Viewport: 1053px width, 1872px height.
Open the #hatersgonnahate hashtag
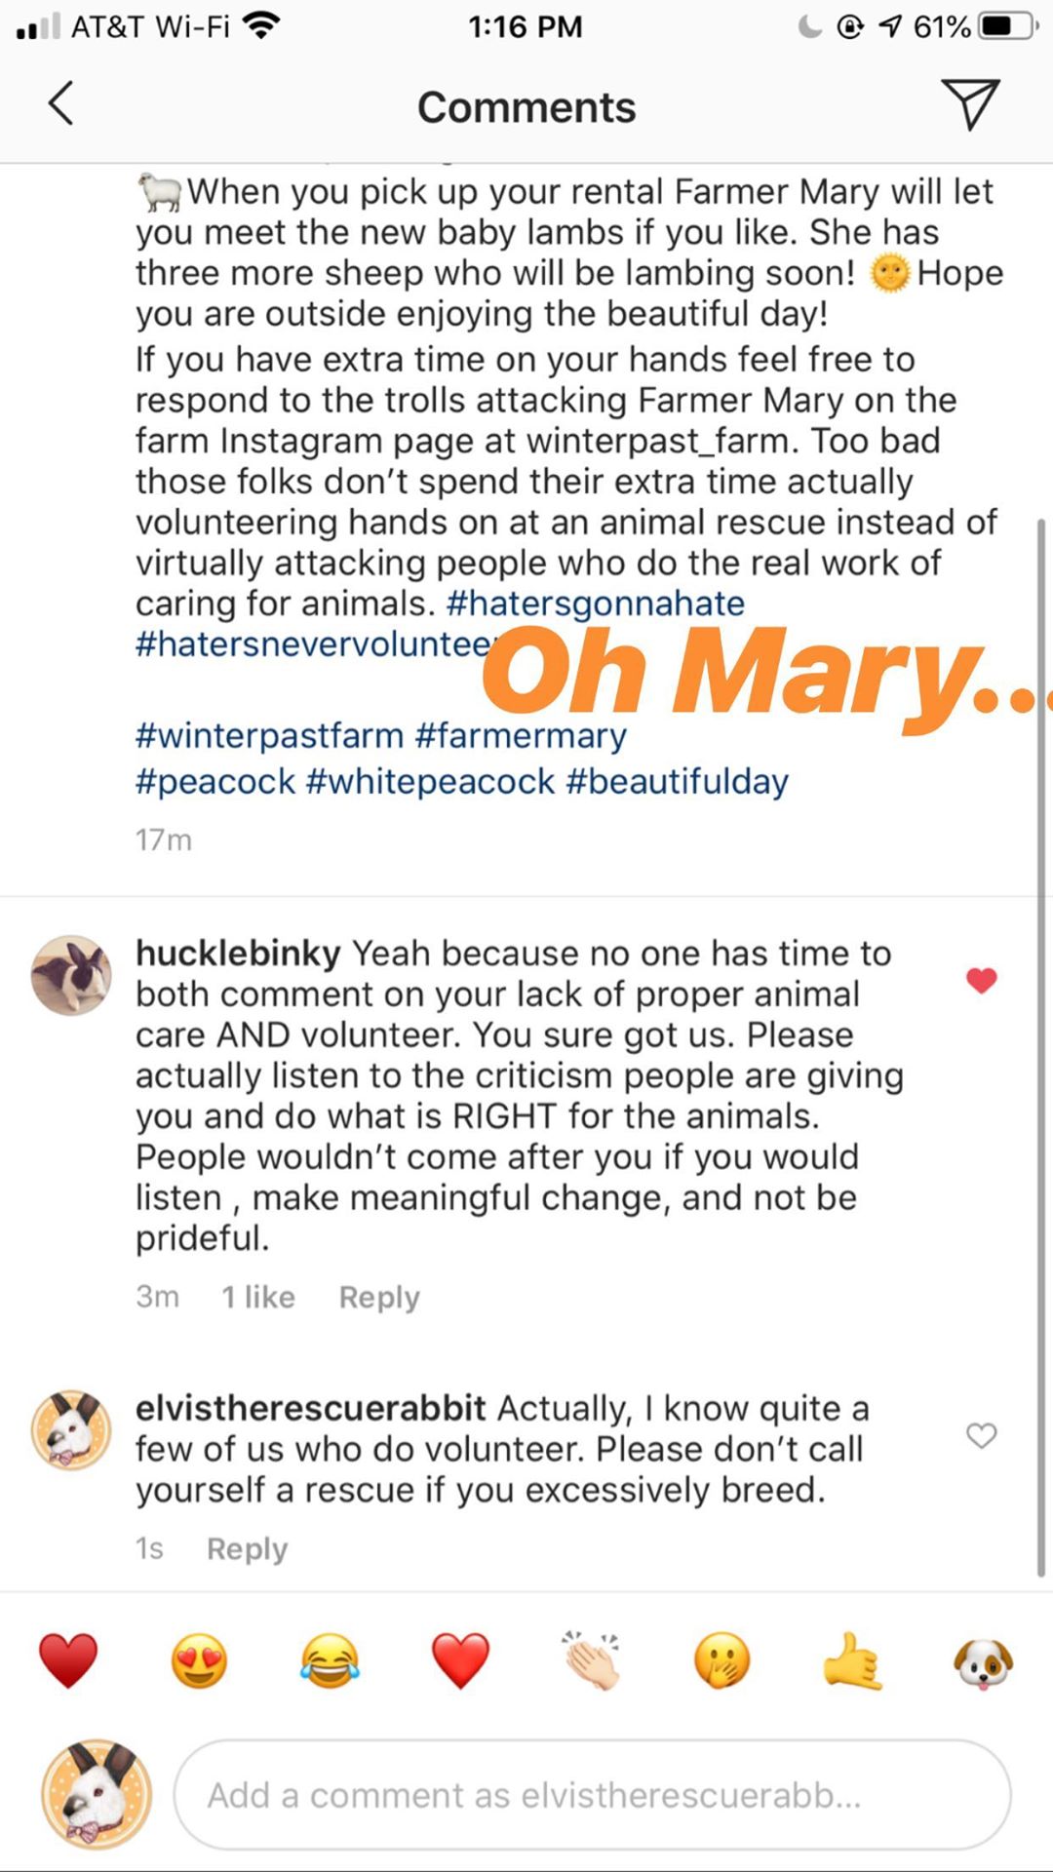pyautogui.click(x=595, y=604)
